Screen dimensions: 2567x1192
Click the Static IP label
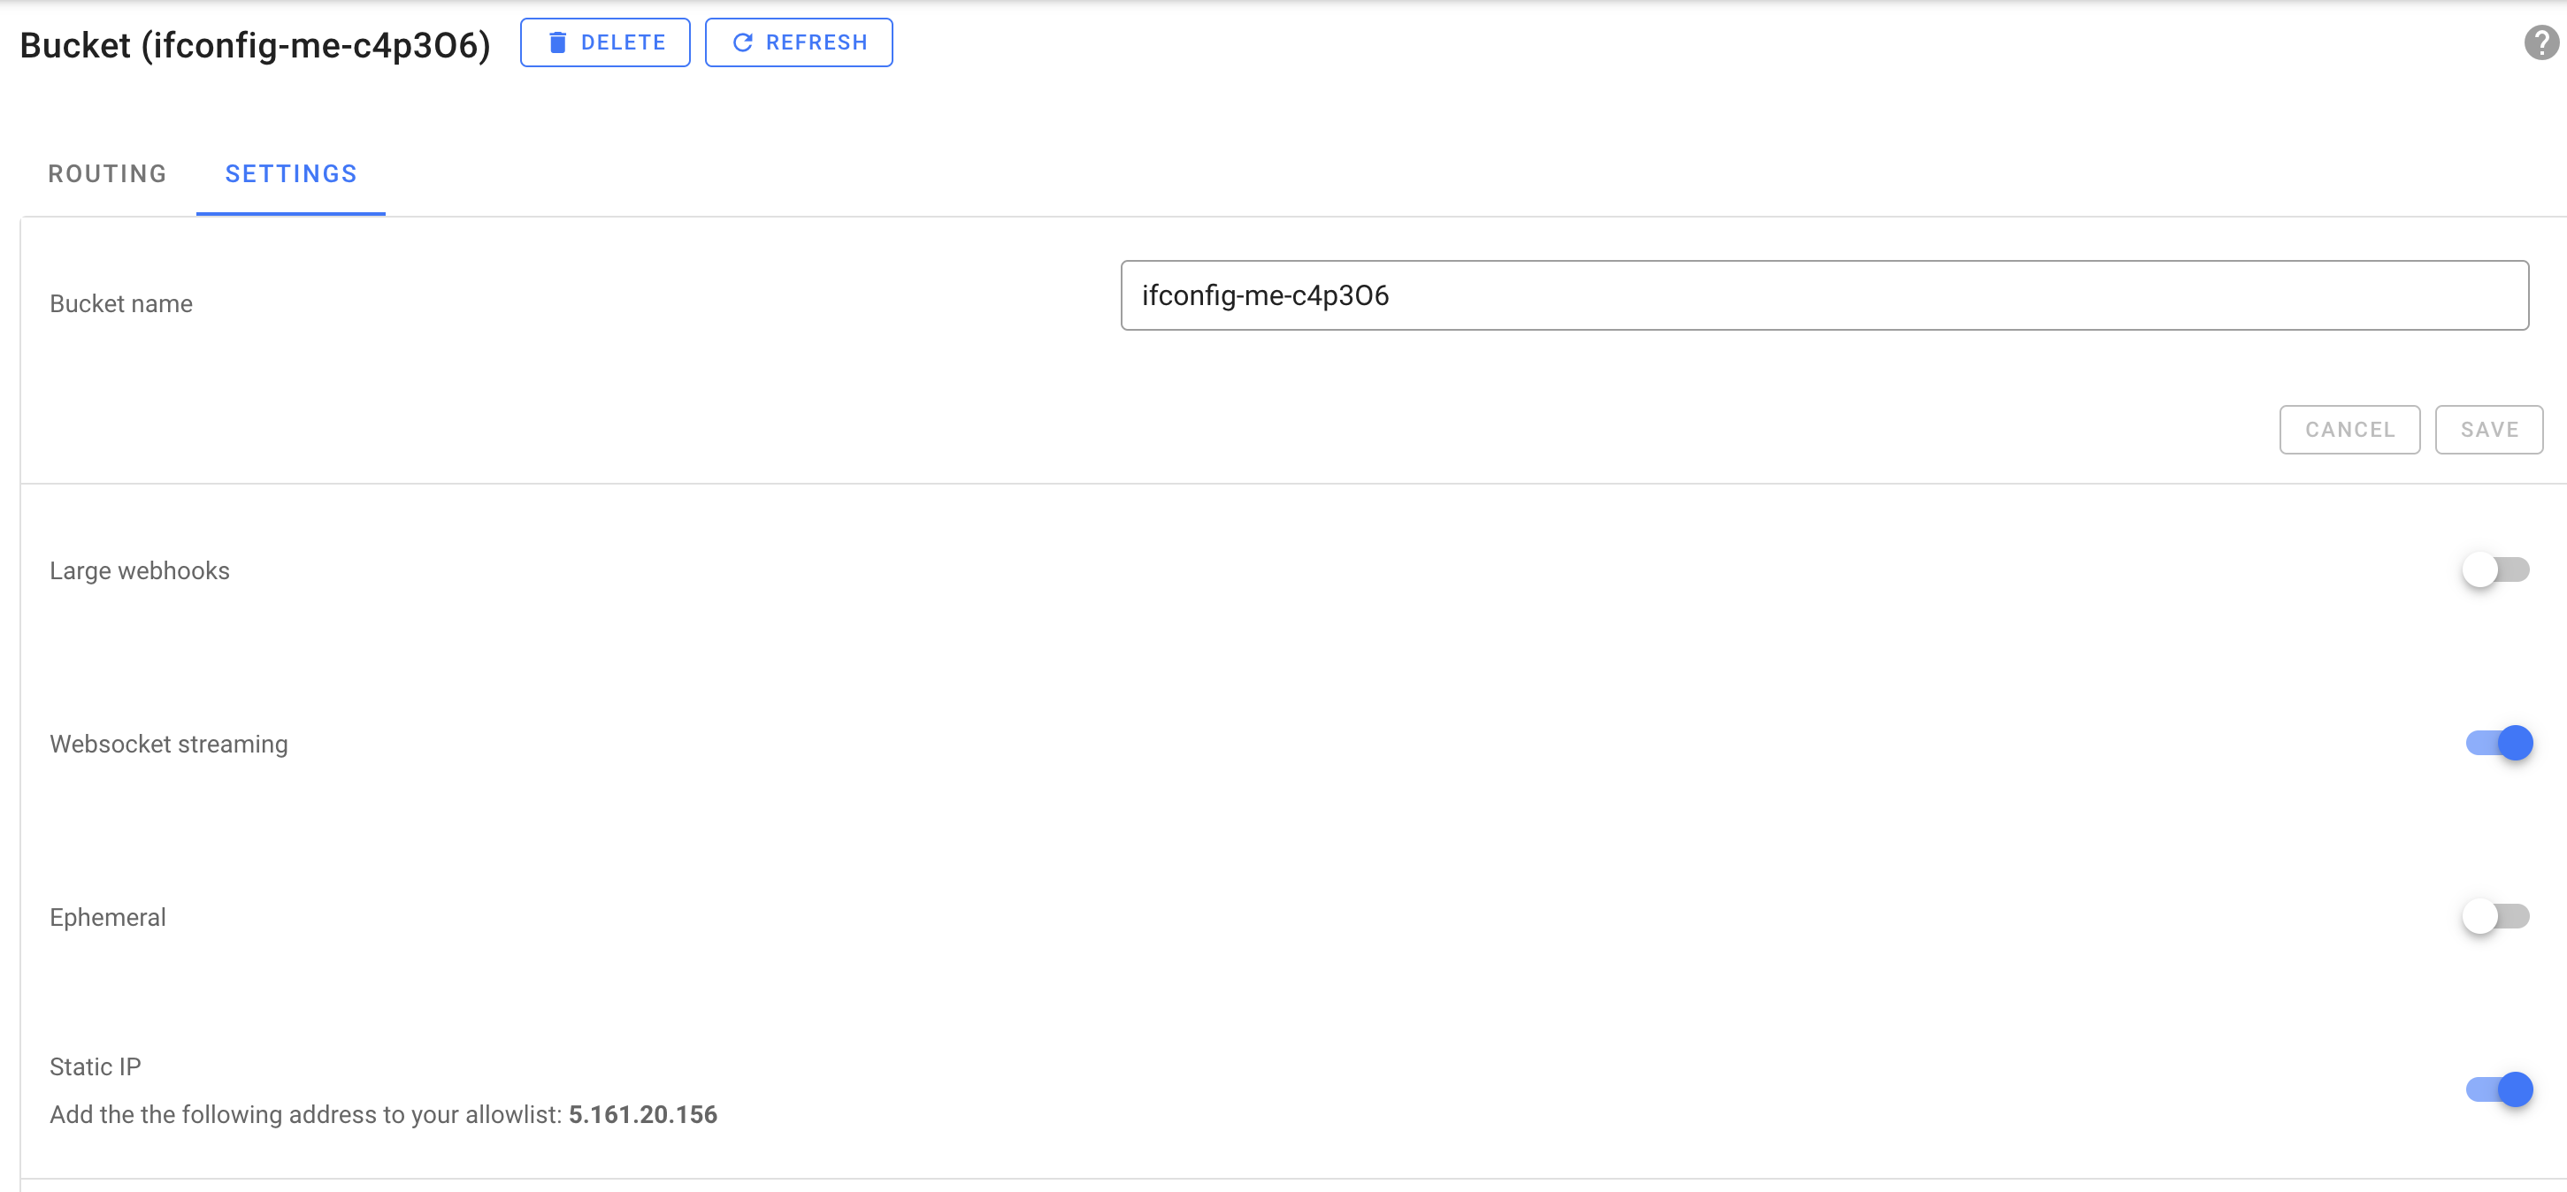click(94, 1066)
